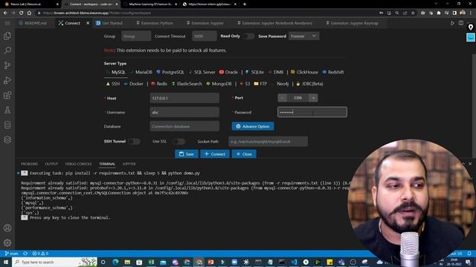Click the Advance Option button
This screenshot has height=267, width=476.
253,126
